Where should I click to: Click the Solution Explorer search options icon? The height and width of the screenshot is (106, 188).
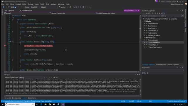point(182,16)
